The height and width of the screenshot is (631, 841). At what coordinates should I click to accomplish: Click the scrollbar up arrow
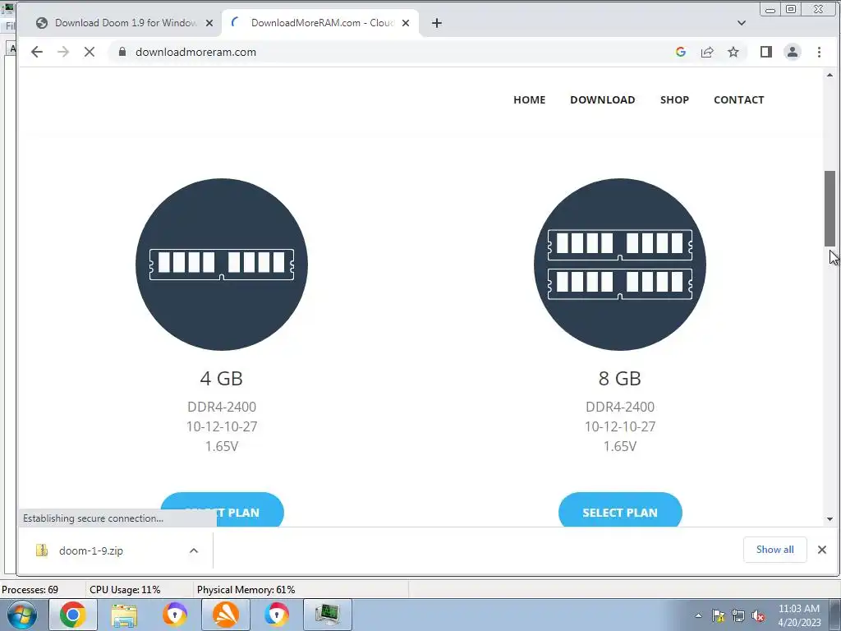(830, 75)
